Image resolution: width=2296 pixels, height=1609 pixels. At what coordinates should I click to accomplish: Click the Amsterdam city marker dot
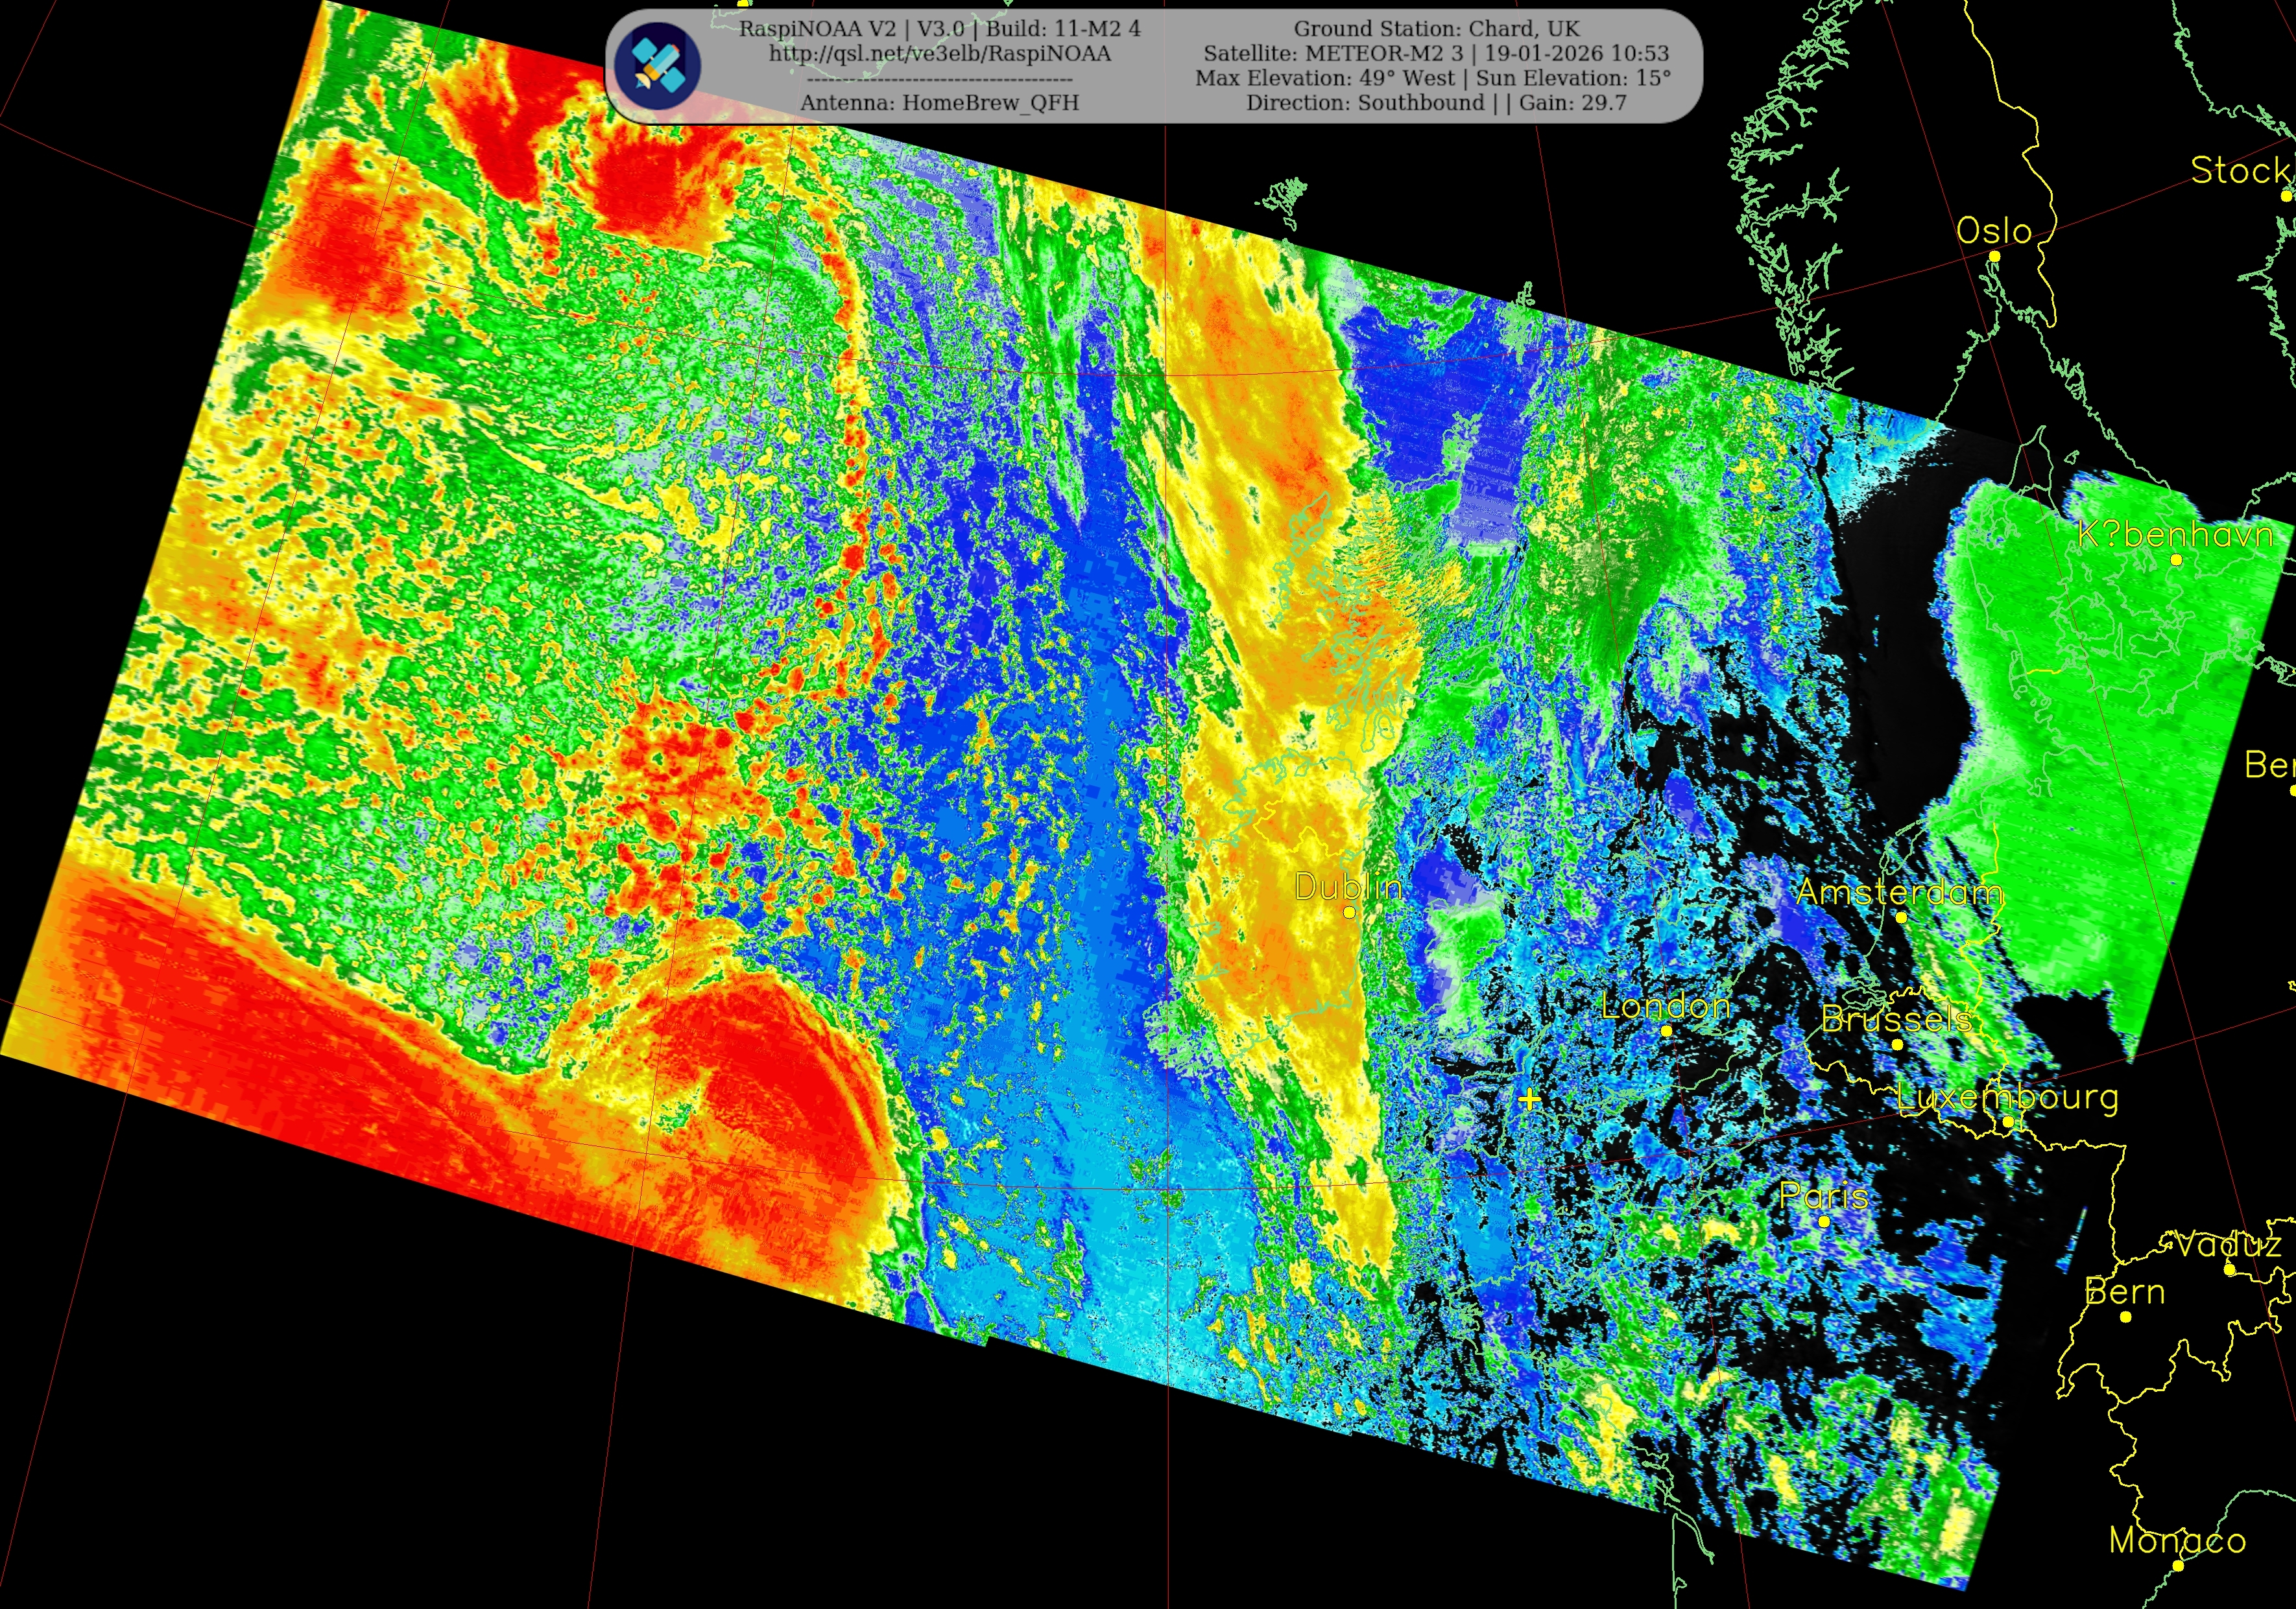tap(1901, 917)
